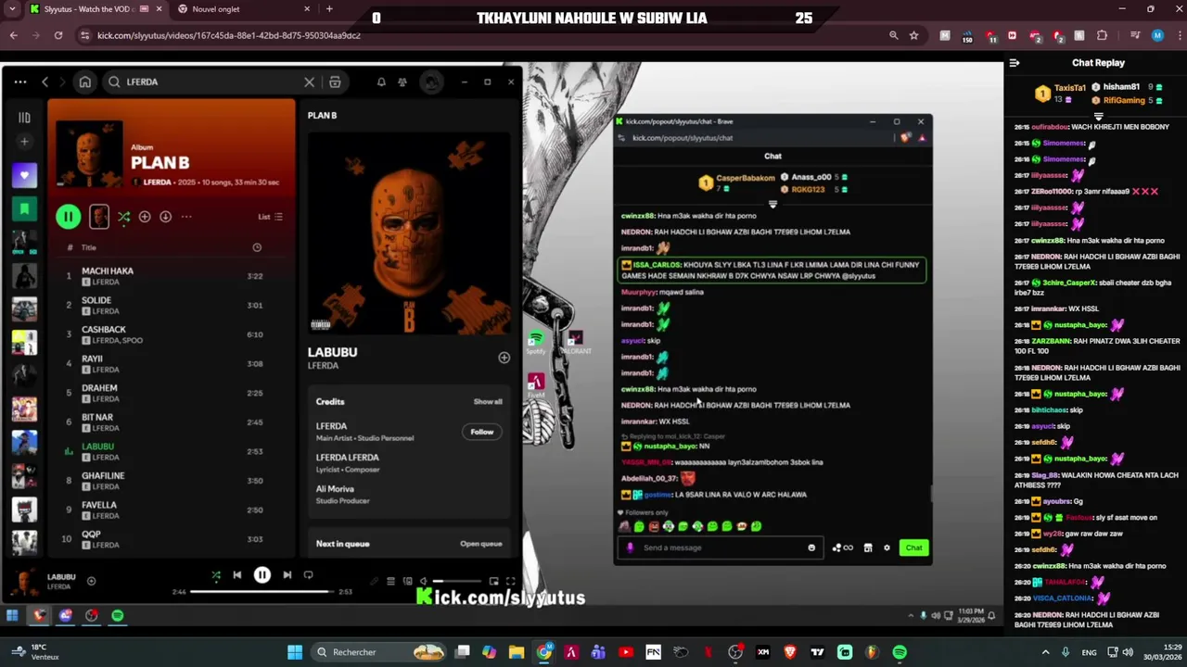Open the queue icon in player bar
This screenshot has width=1187, height=667.
click(391, 582)
